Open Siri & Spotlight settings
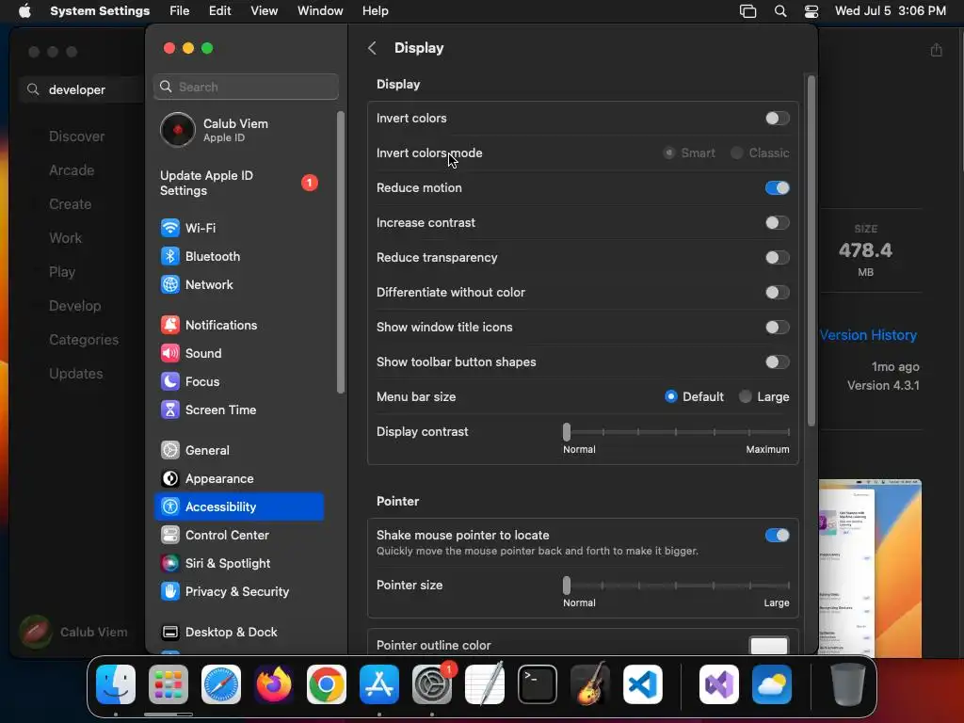The height and width of the screenshot is (723, 964). pos(238,564)
